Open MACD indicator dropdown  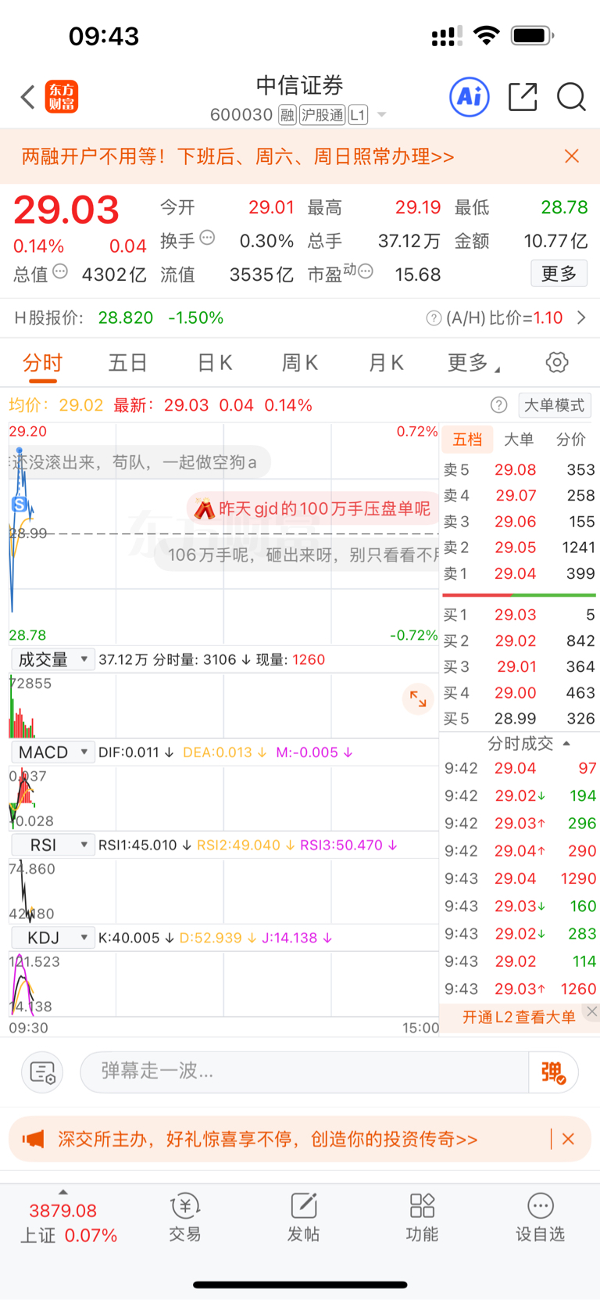[x=52, y=752]
